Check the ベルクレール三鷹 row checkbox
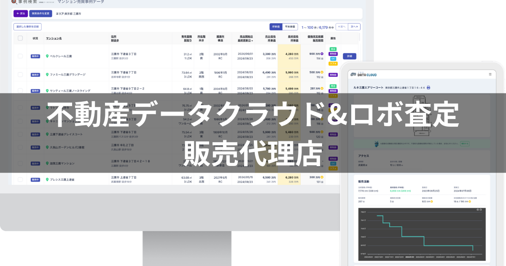The image size is (506, 266). pyautogui.click(x=20, y=56)
